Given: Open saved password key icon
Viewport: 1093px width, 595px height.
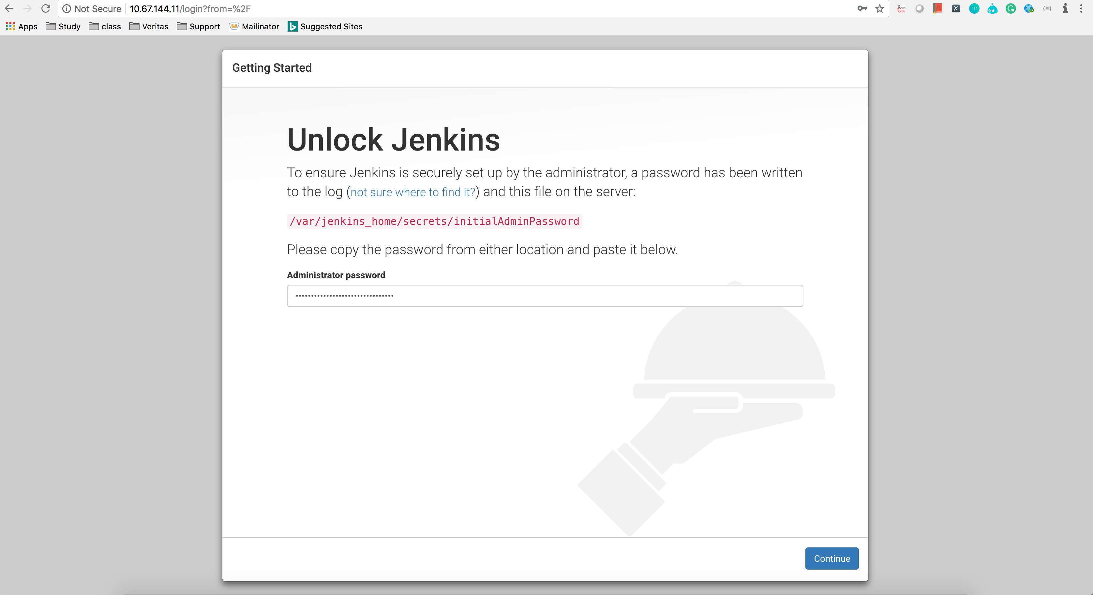Looking at the screenshot, I should (x=862, y=8).
